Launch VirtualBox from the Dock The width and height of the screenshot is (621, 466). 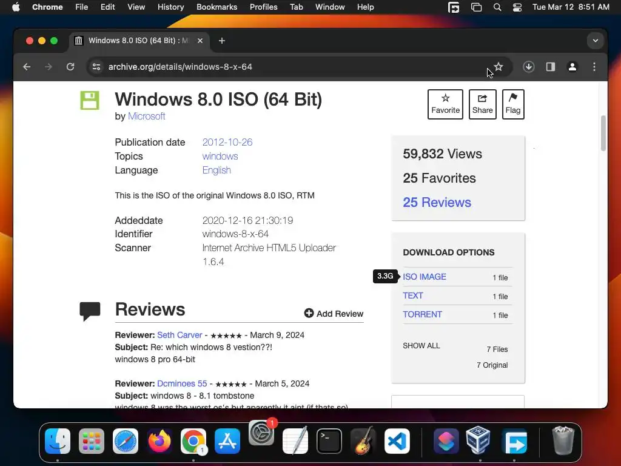point(478,441)
